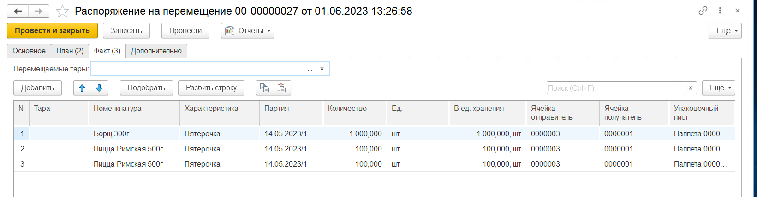The image size is (757, 197).
Task: Clear the Перемещаемые тары field
Action: tap(322, 69)
